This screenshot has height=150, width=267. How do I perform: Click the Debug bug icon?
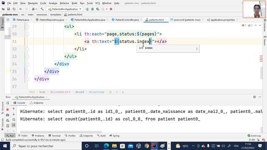point(93,9)
